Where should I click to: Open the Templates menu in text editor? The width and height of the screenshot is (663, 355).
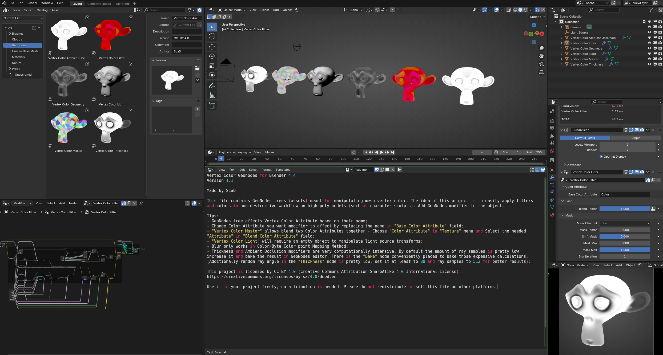pos(283,170)
